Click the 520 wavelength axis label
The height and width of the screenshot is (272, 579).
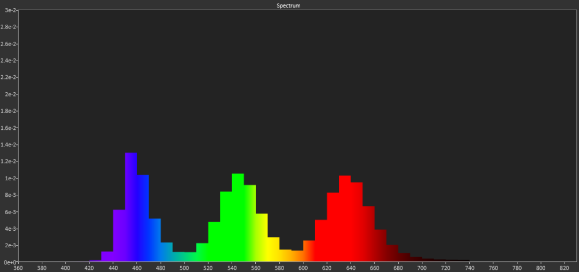click(x=208, y=268)
